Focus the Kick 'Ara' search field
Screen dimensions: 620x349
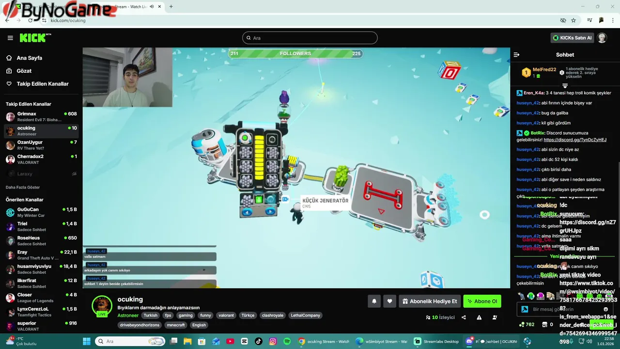310,38
